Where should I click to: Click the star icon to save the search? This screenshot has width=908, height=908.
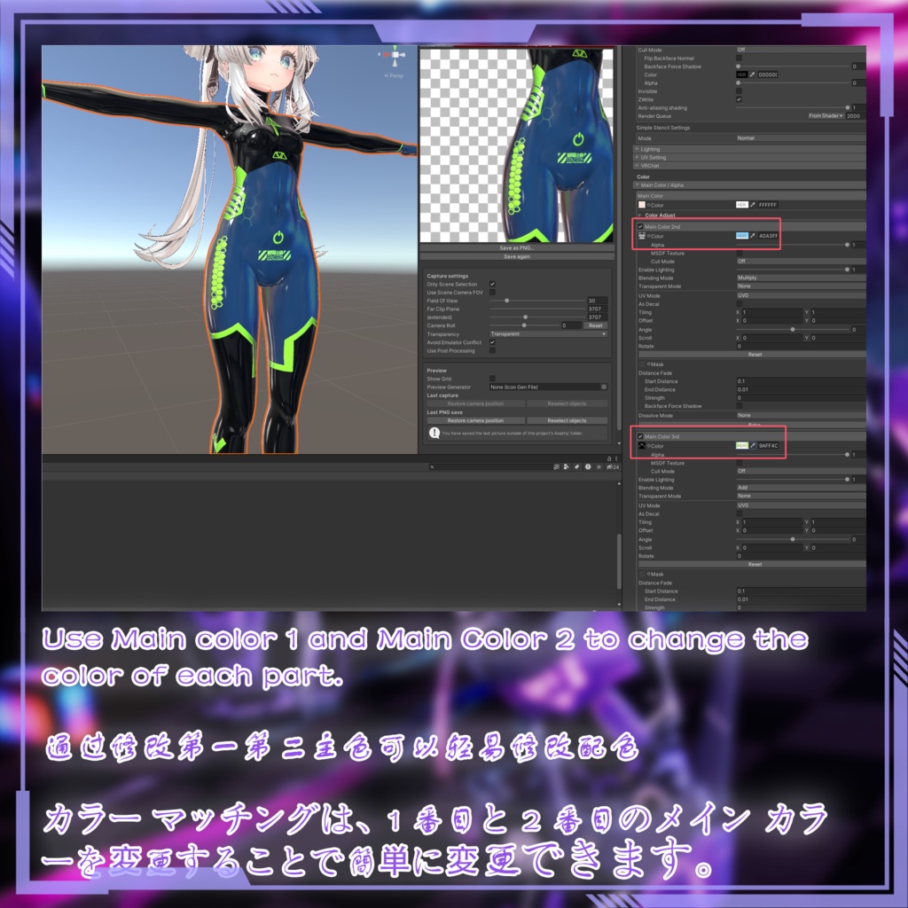click(x=599, y=466)
